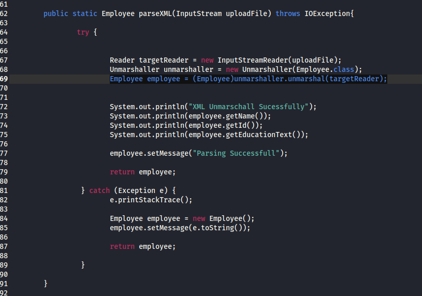Click line number 79 in the gutter
The width and height of the screenshot is (422, 296).
(4, 172)
